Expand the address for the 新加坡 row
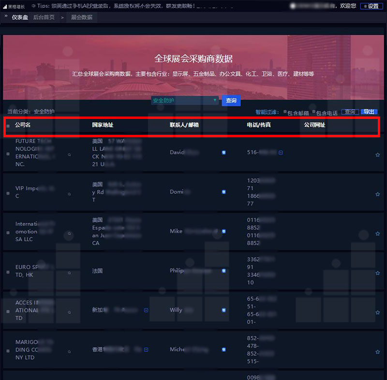The height and width of the screenshot is (380, 387). click(x=146, y=310)
